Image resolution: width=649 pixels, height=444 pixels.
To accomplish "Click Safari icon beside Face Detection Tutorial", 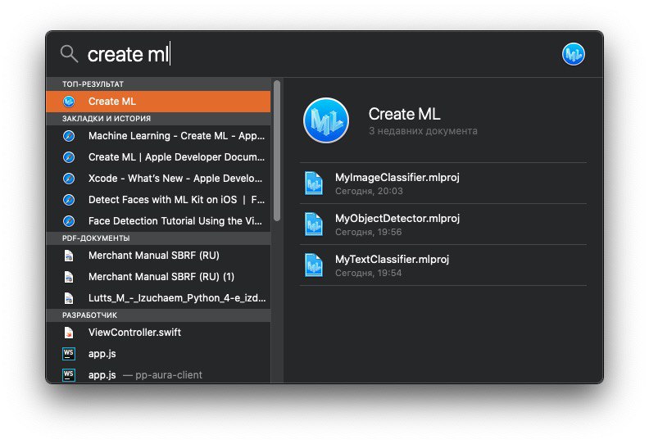I will [x=69, y=221].
